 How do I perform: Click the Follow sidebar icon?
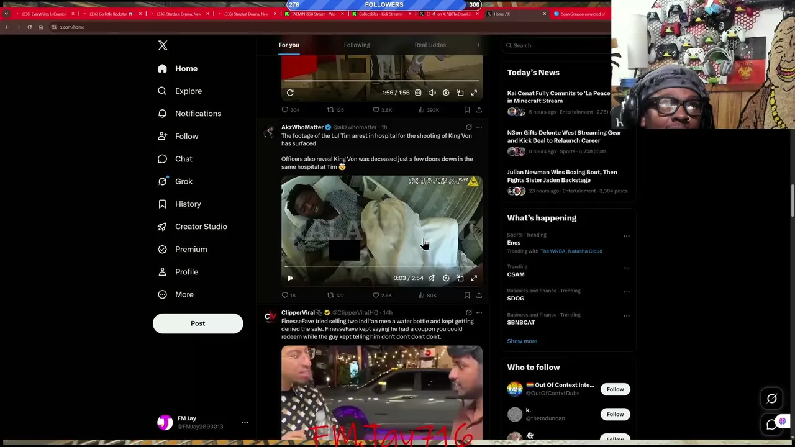point(162,136)
